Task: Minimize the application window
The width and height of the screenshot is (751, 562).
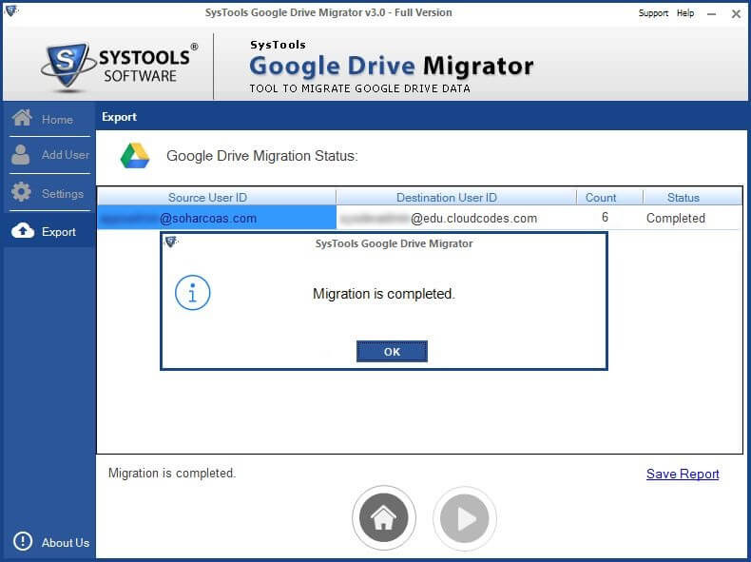Action: click(712, 14)
